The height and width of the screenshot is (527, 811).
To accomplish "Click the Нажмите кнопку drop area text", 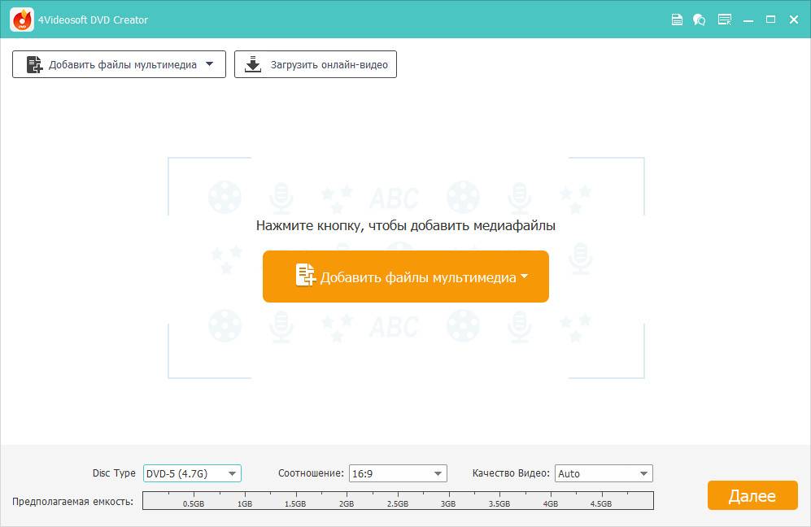I will coord(405,226).
